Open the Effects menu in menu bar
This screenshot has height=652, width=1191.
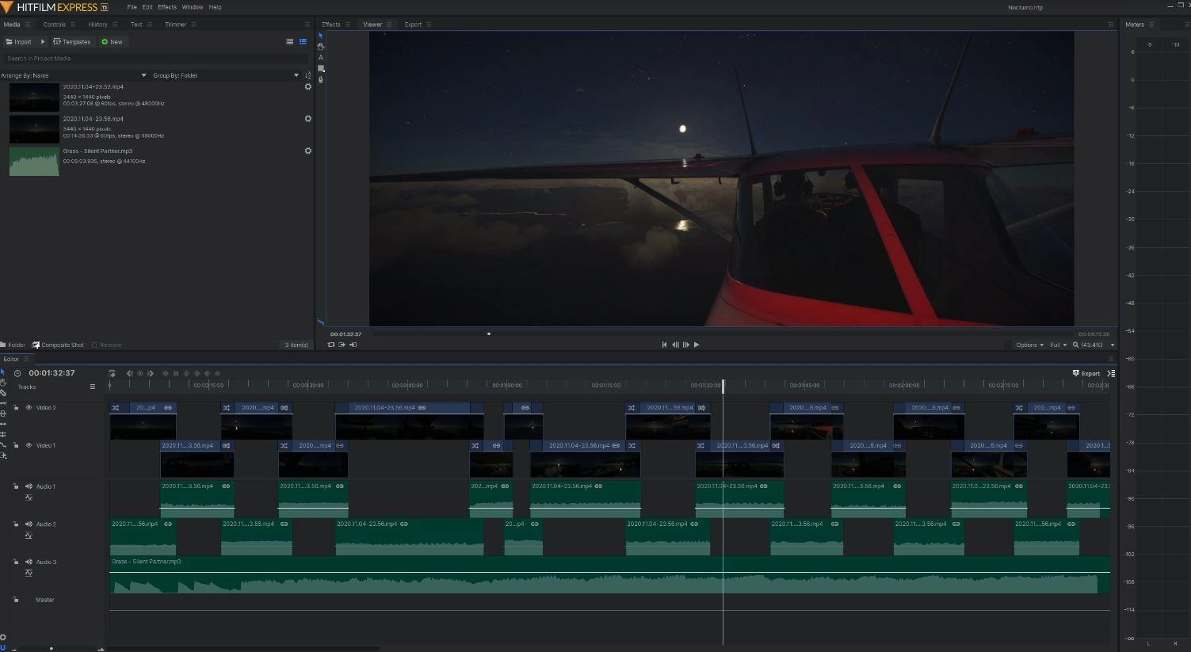click(167, 7)
